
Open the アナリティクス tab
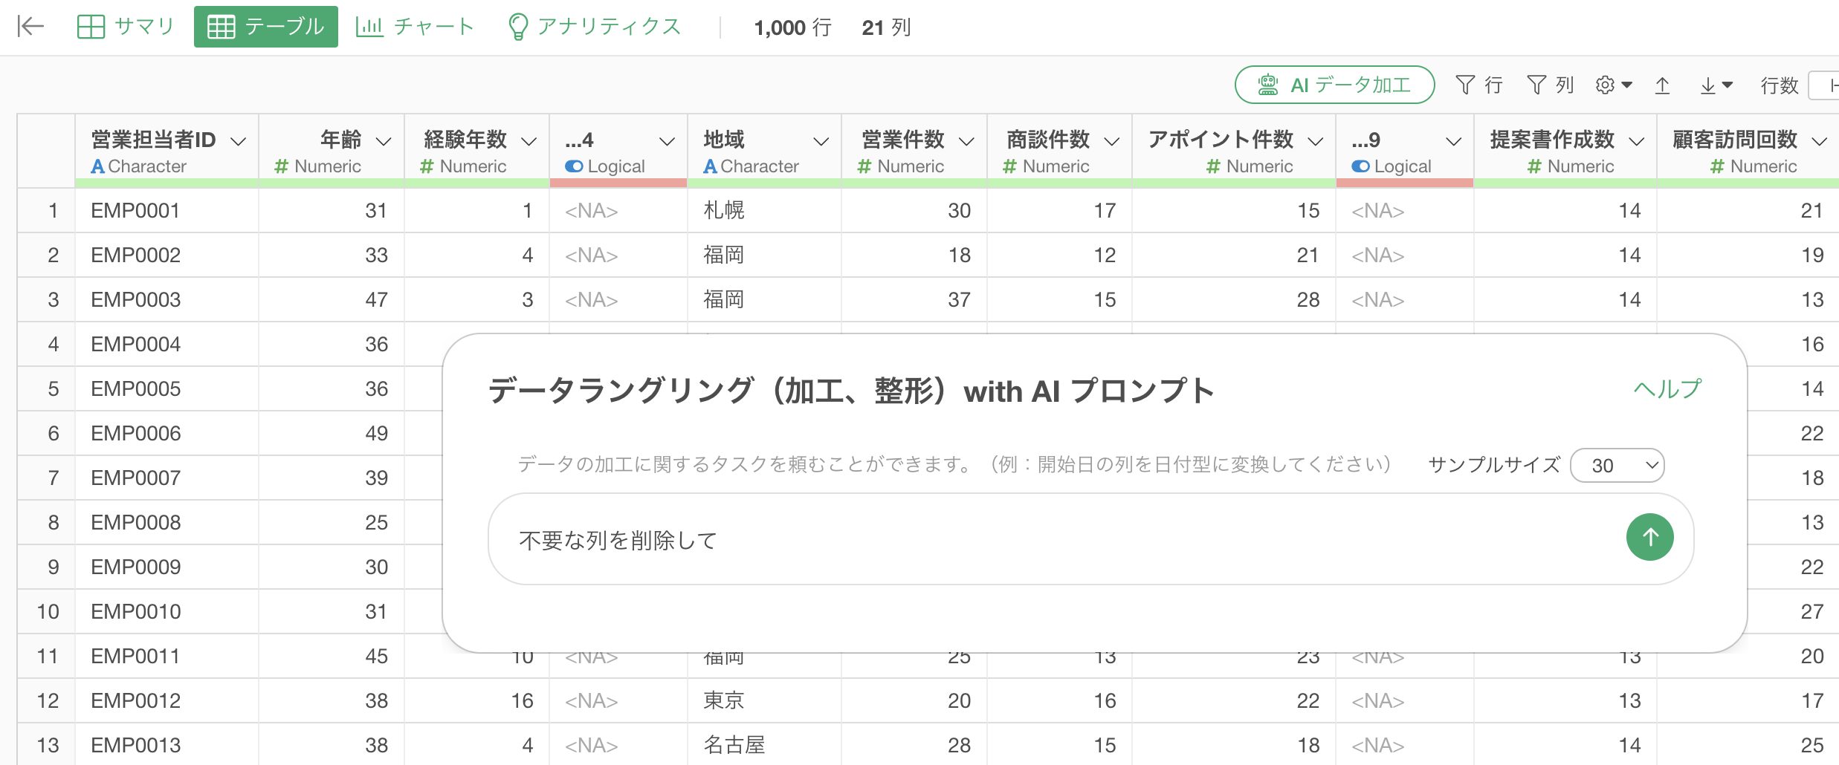click(595, 27)
